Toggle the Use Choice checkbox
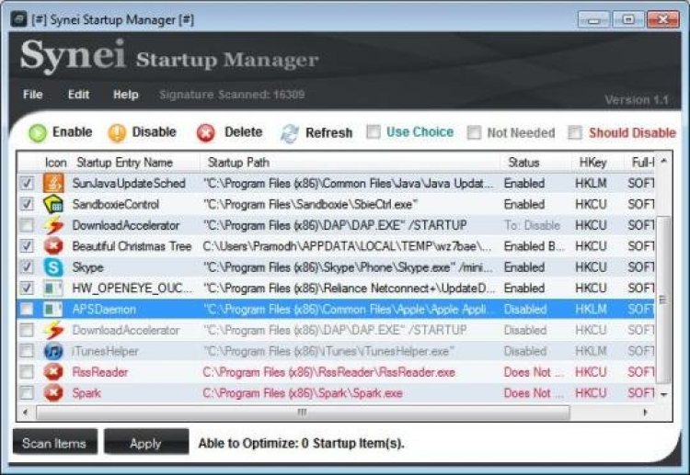Screen dimensions: 690x475 [374, 131]
